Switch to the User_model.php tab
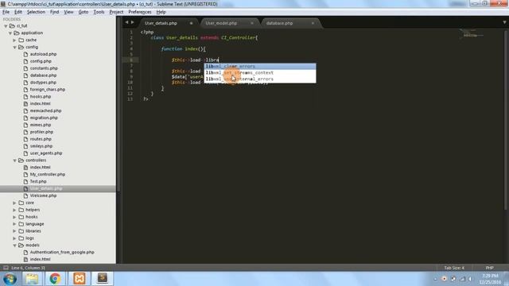 pyautogui.click(x=221, y=23)
